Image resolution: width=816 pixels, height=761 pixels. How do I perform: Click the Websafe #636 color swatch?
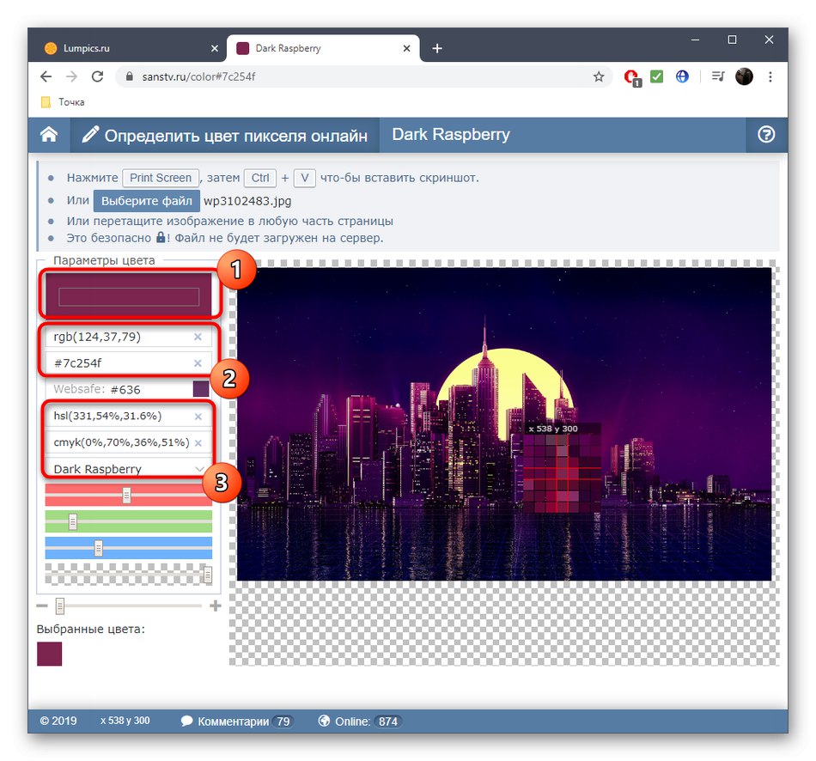pyautogui.click(x=201, y=389)
